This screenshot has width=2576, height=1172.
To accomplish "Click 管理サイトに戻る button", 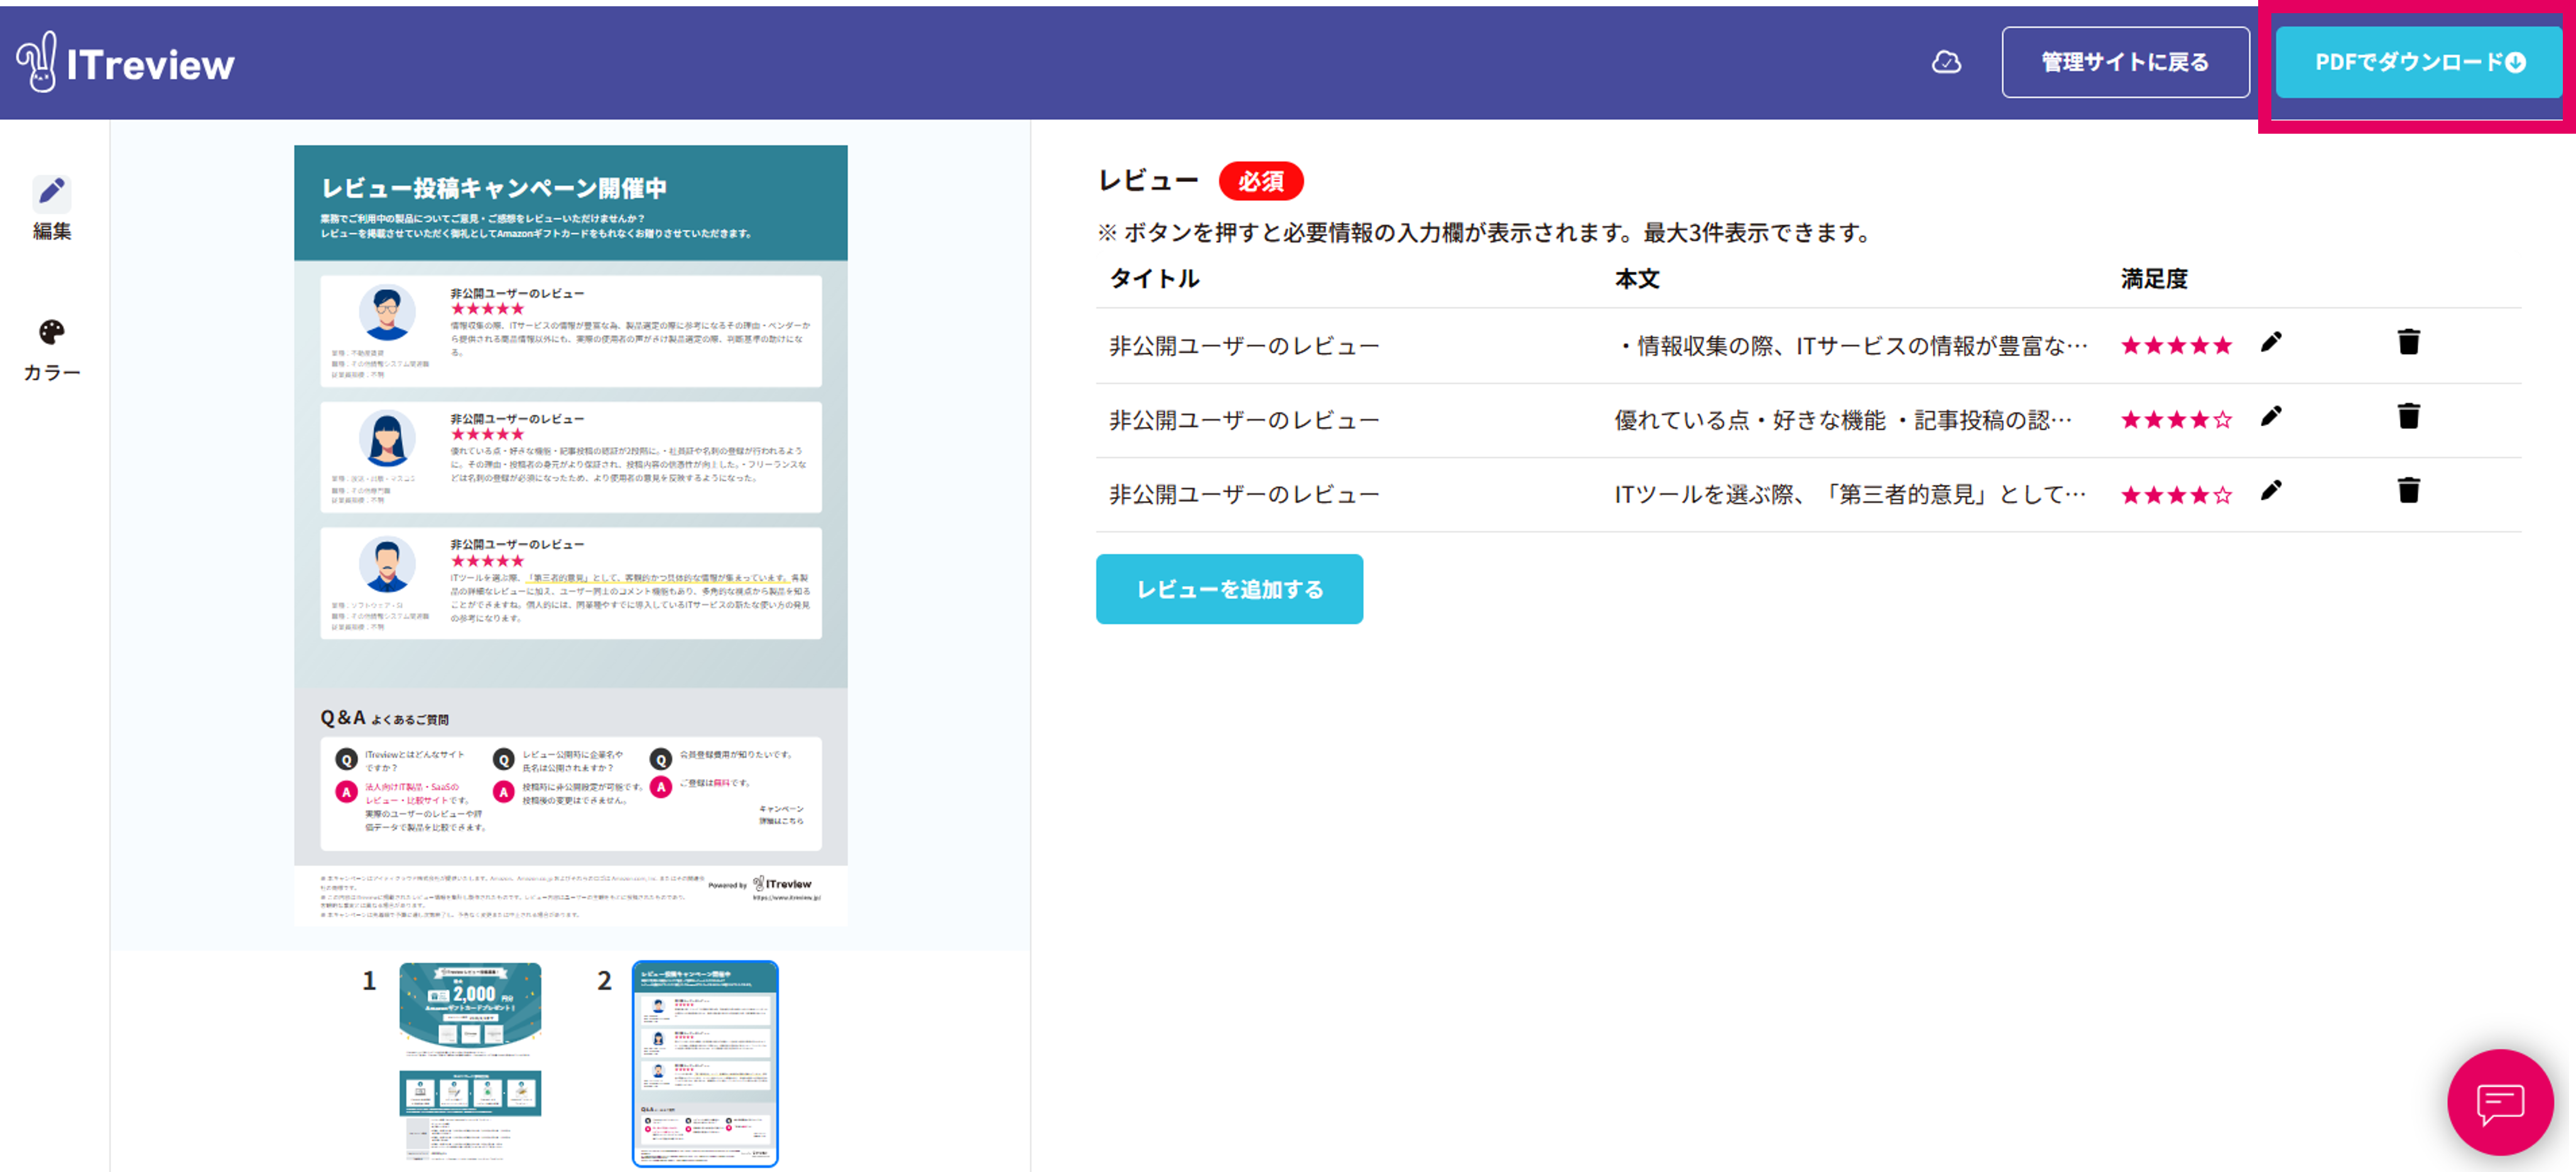I will click(x=2125, y=63).
